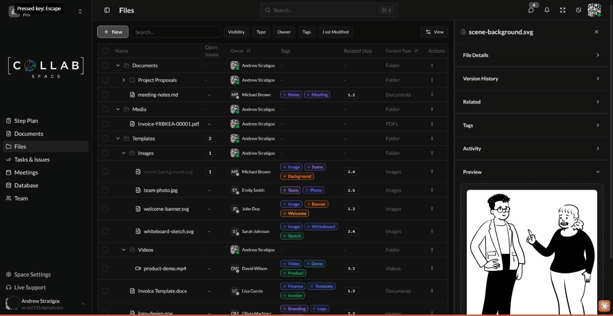Open messages via the speech bubble icon

531,10
